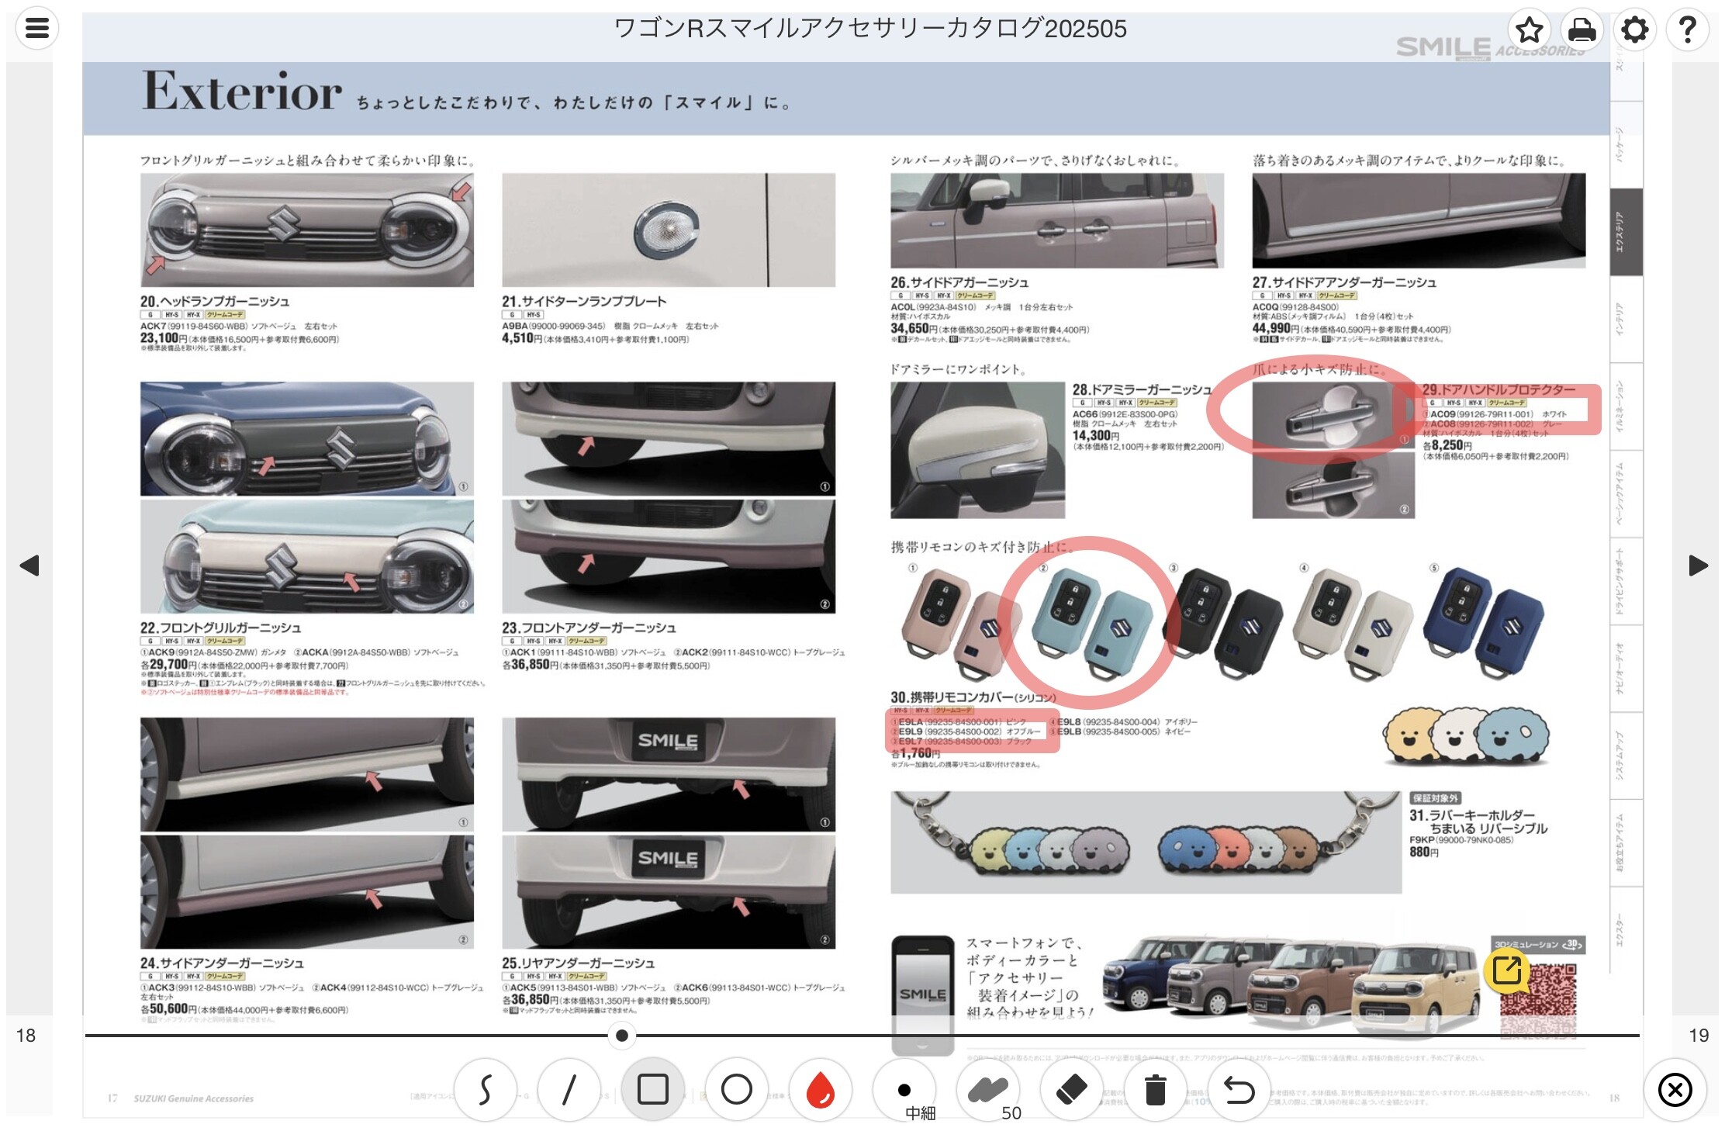This screenshot has height=1131, width=1725.
Task: Select the circle shape tool
Action: (737, 1089)
